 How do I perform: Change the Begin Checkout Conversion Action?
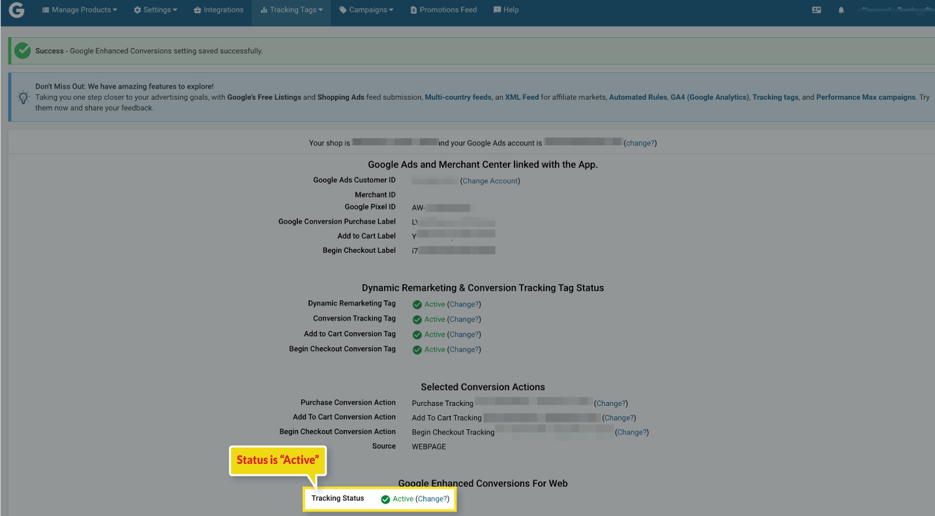click(x=632, y=432)
